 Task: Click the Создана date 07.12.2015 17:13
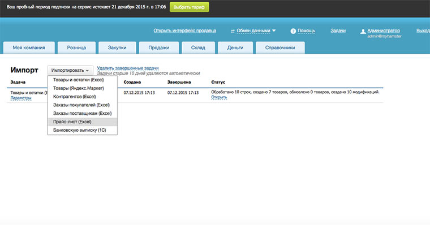(139, 93)
